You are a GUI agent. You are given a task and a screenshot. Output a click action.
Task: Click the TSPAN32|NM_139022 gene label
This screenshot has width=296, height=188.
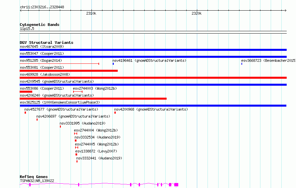tap(37, 181)
